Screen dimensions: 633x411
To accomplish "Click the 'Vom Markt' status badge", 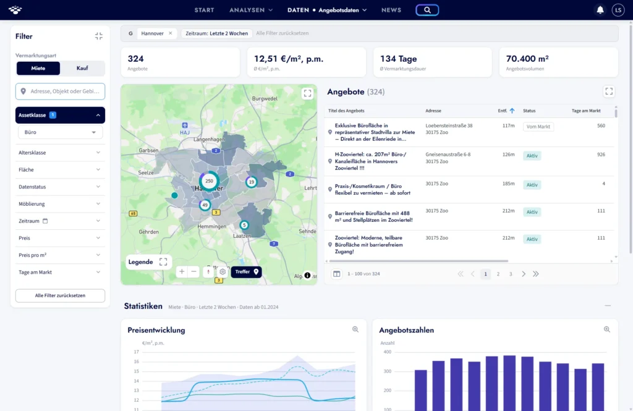I will [x=538, y=127].
